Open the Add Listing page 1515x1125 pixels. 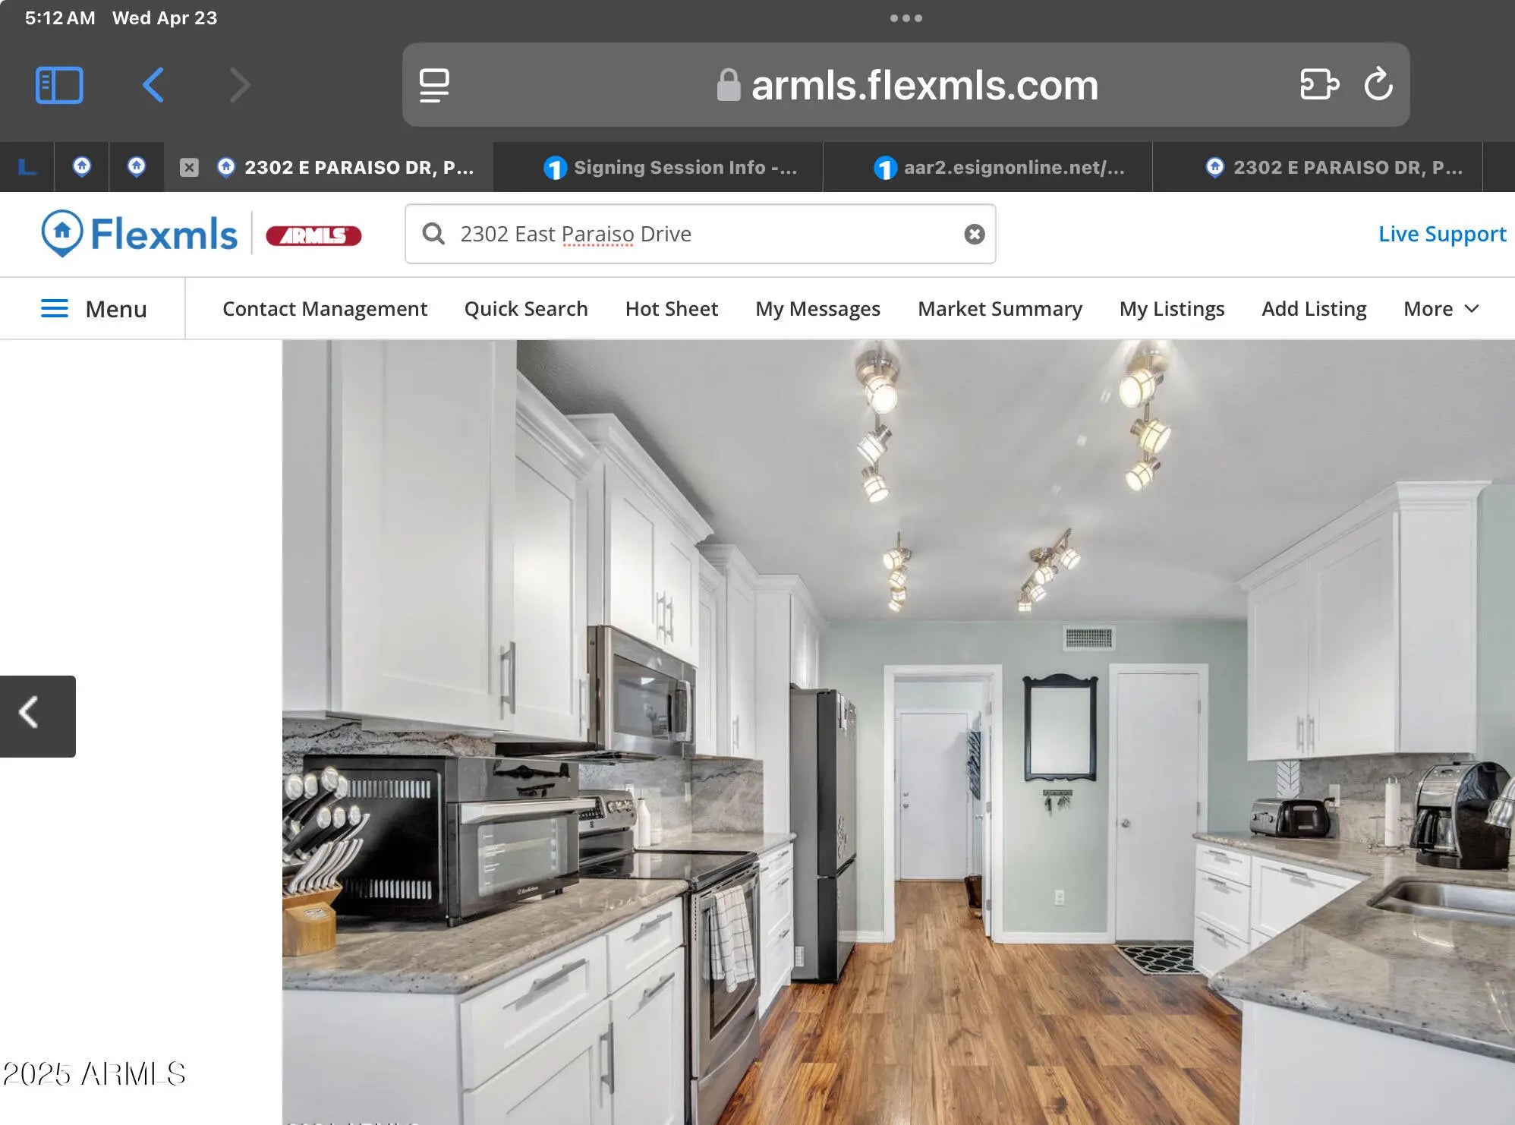[x=1313, y=309]
